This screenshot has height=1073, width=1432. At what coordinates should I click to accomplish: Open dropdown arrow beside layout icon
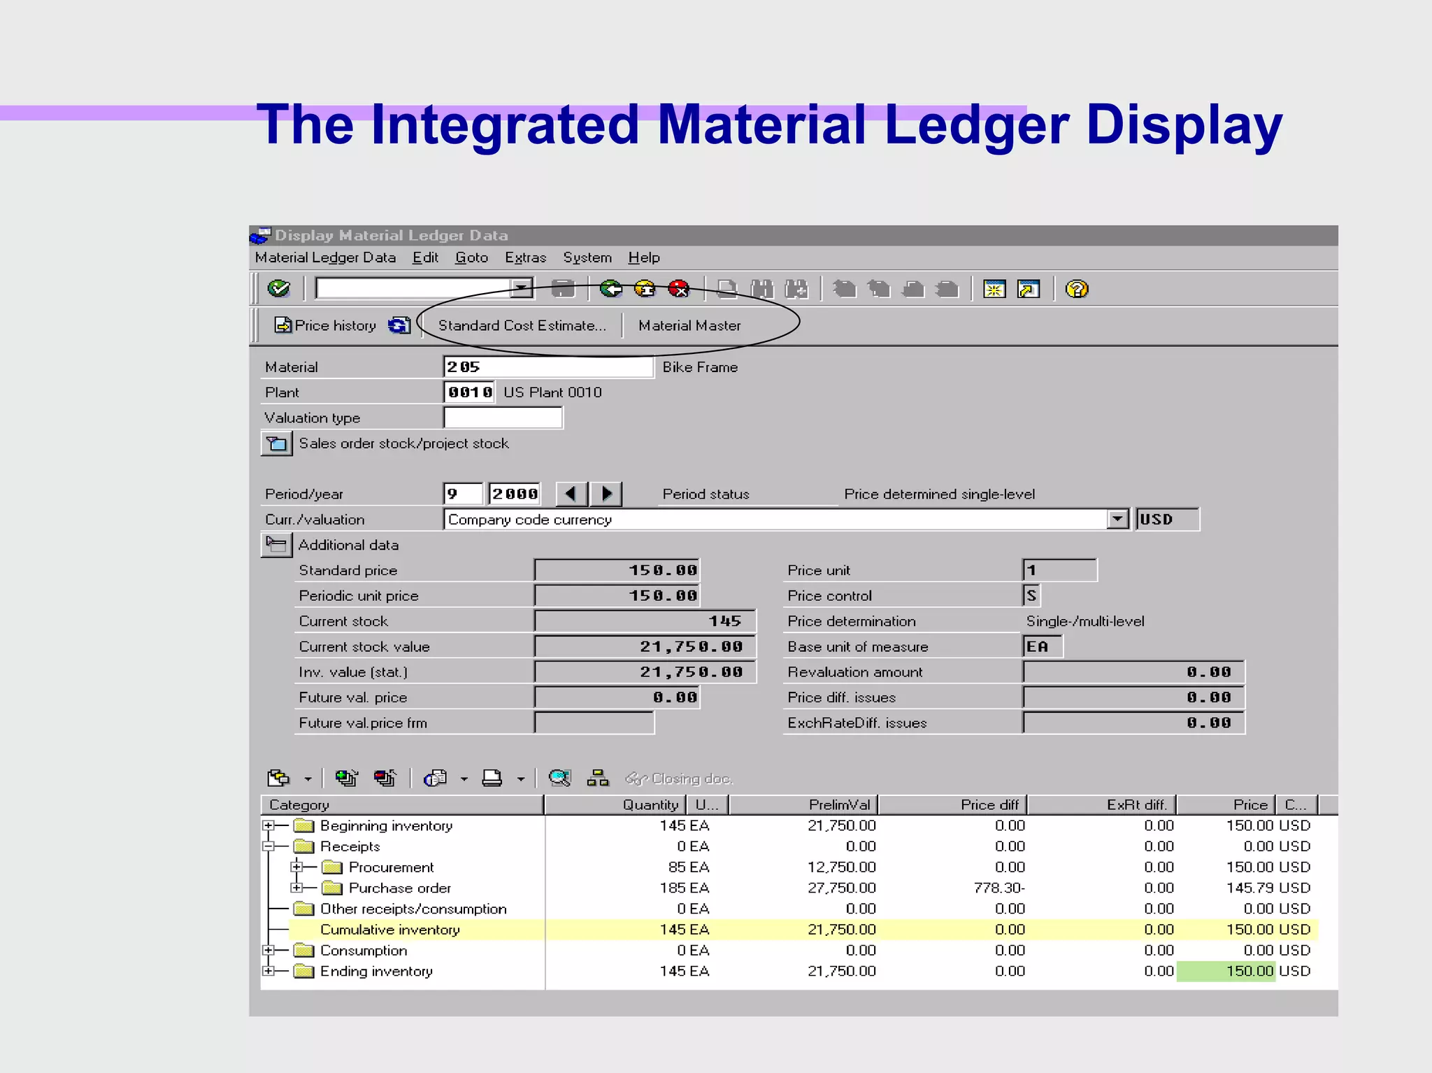[464, 779]
